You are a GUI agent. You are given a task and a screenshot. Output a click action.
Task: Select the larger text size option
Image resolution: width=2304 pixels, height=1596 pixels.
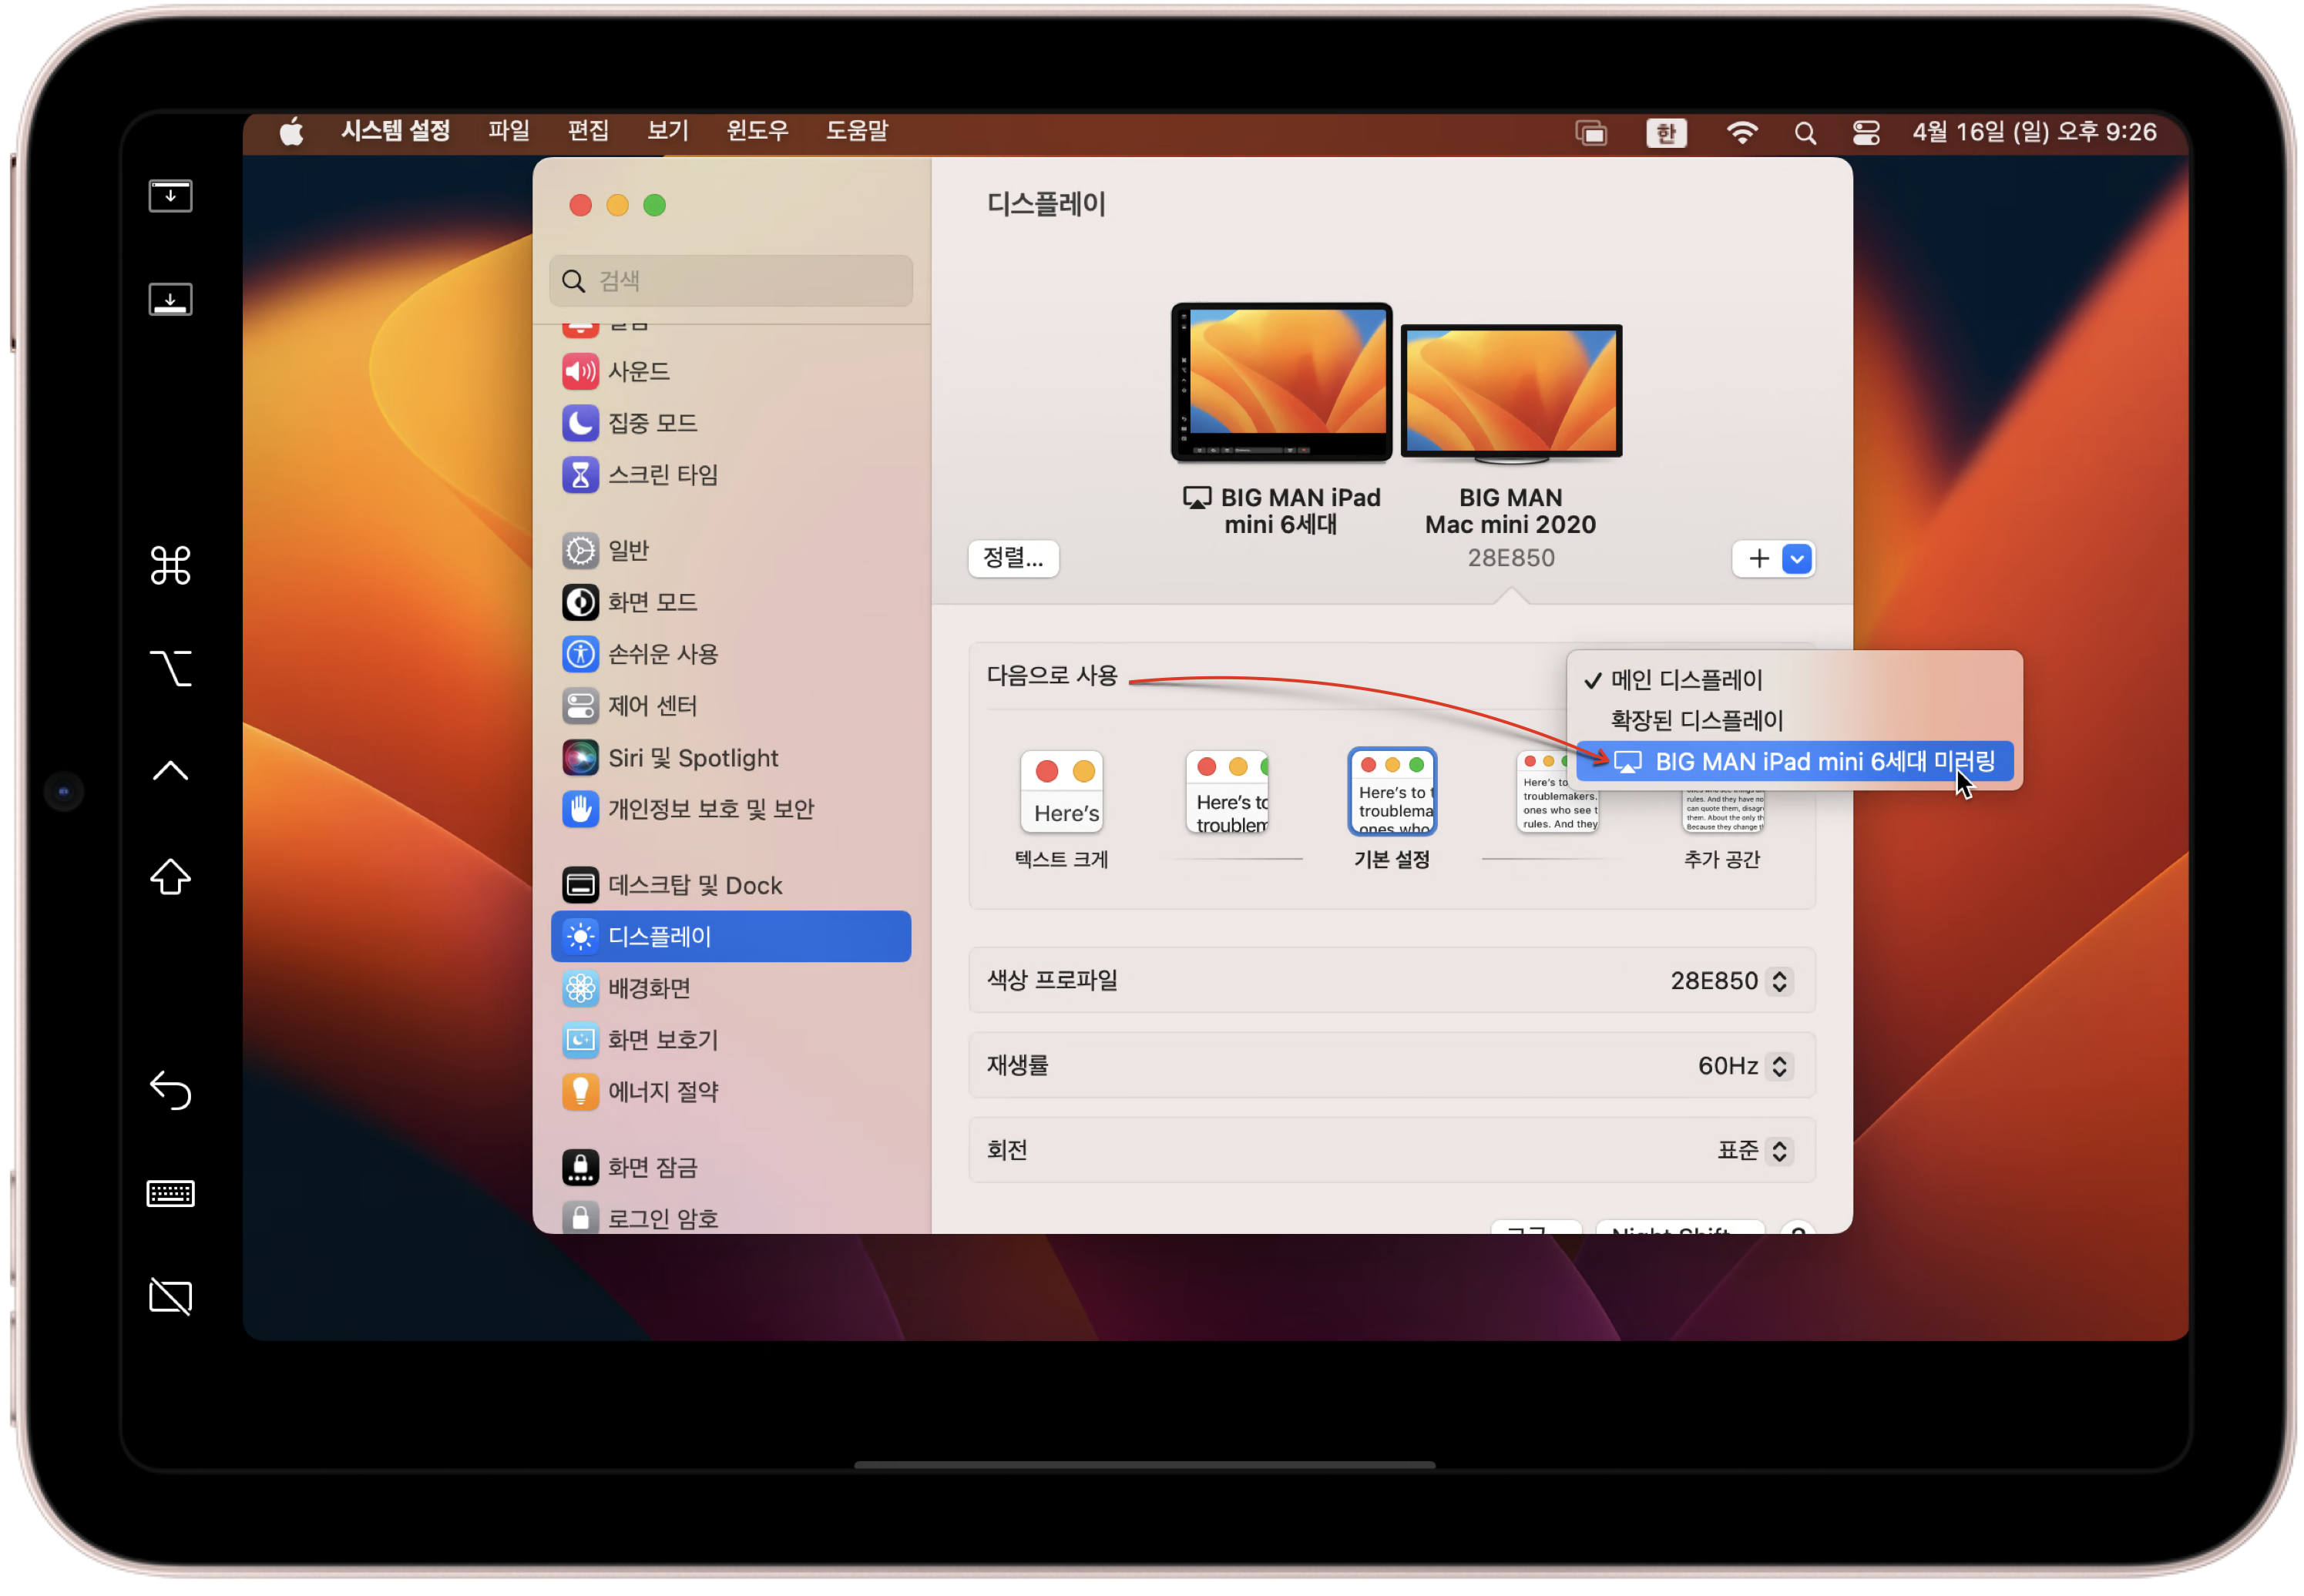click(1062, 792)
